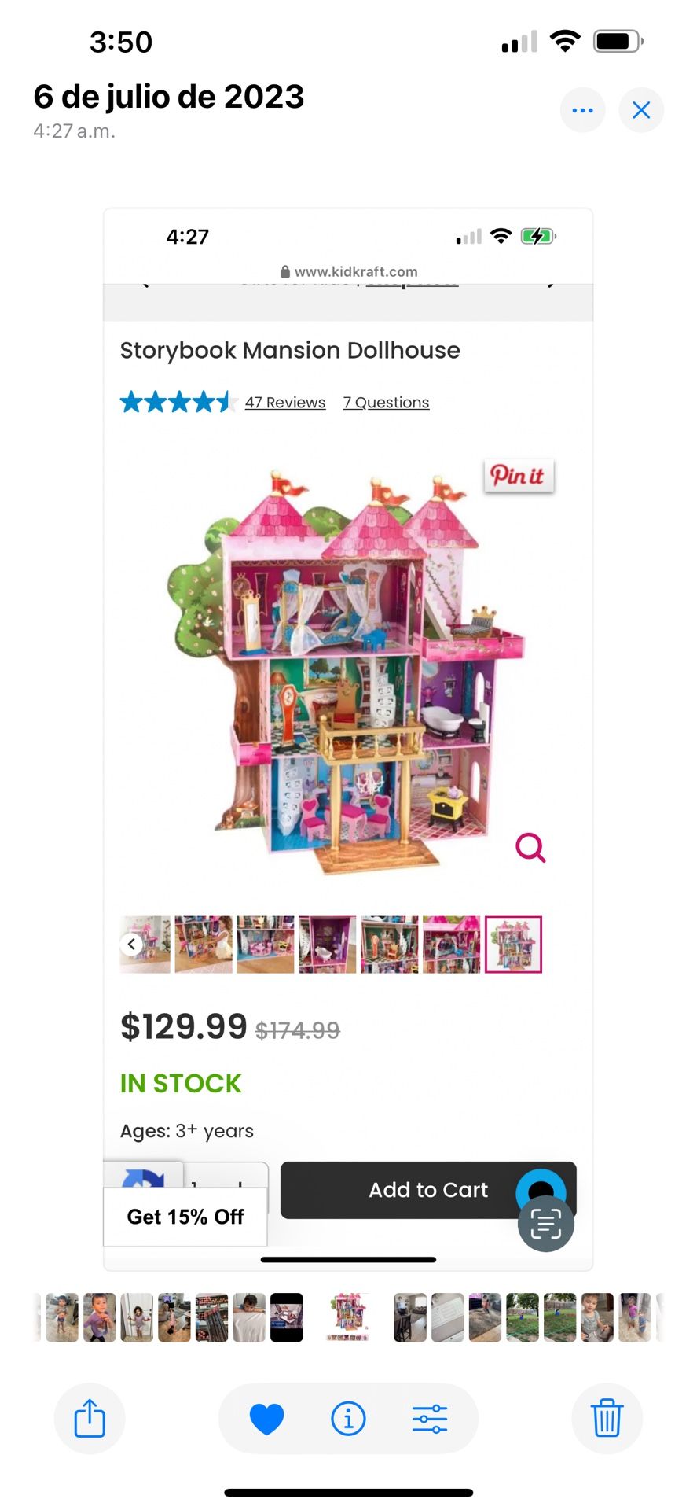Select the highlighted last dollhouse thumbnail
The width and height of the screenshot is (697, 1510).
pyautogui.click(x=513, y=945)
